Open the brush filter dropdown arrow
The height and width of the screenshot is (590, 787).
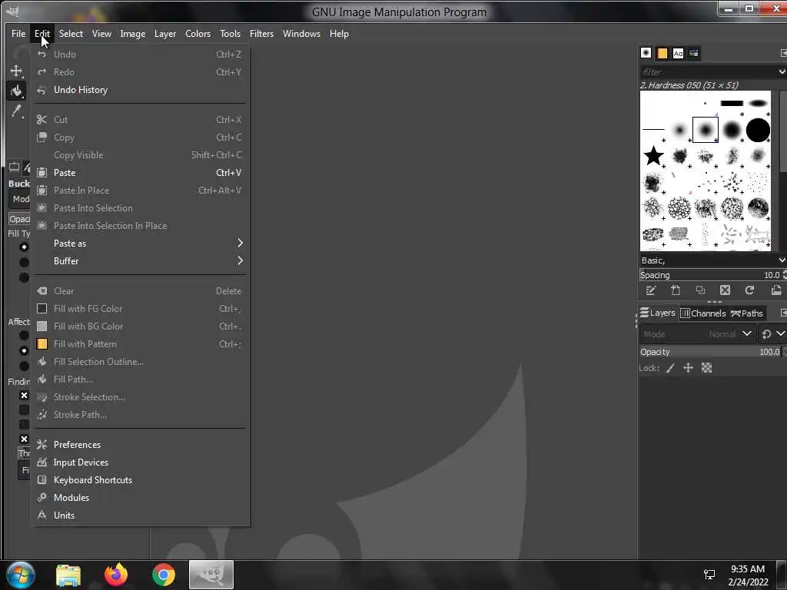(782, 71)
